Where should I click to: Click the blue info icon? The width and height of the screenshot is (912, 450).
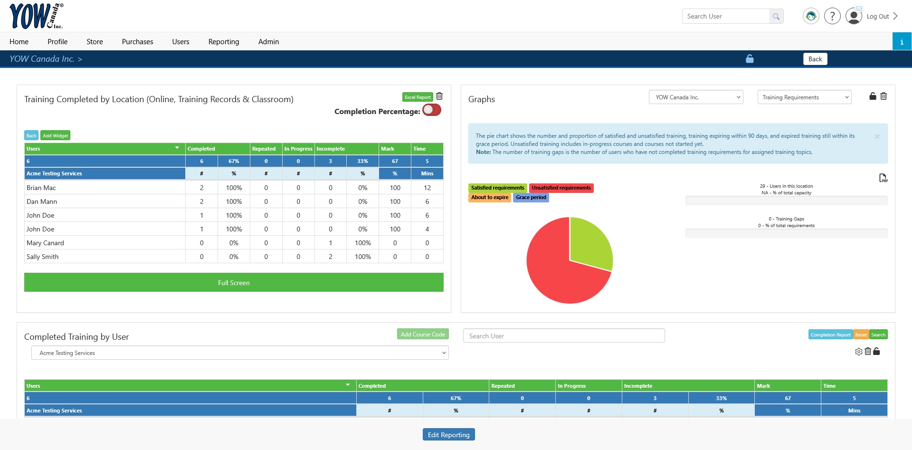[902, 41]
